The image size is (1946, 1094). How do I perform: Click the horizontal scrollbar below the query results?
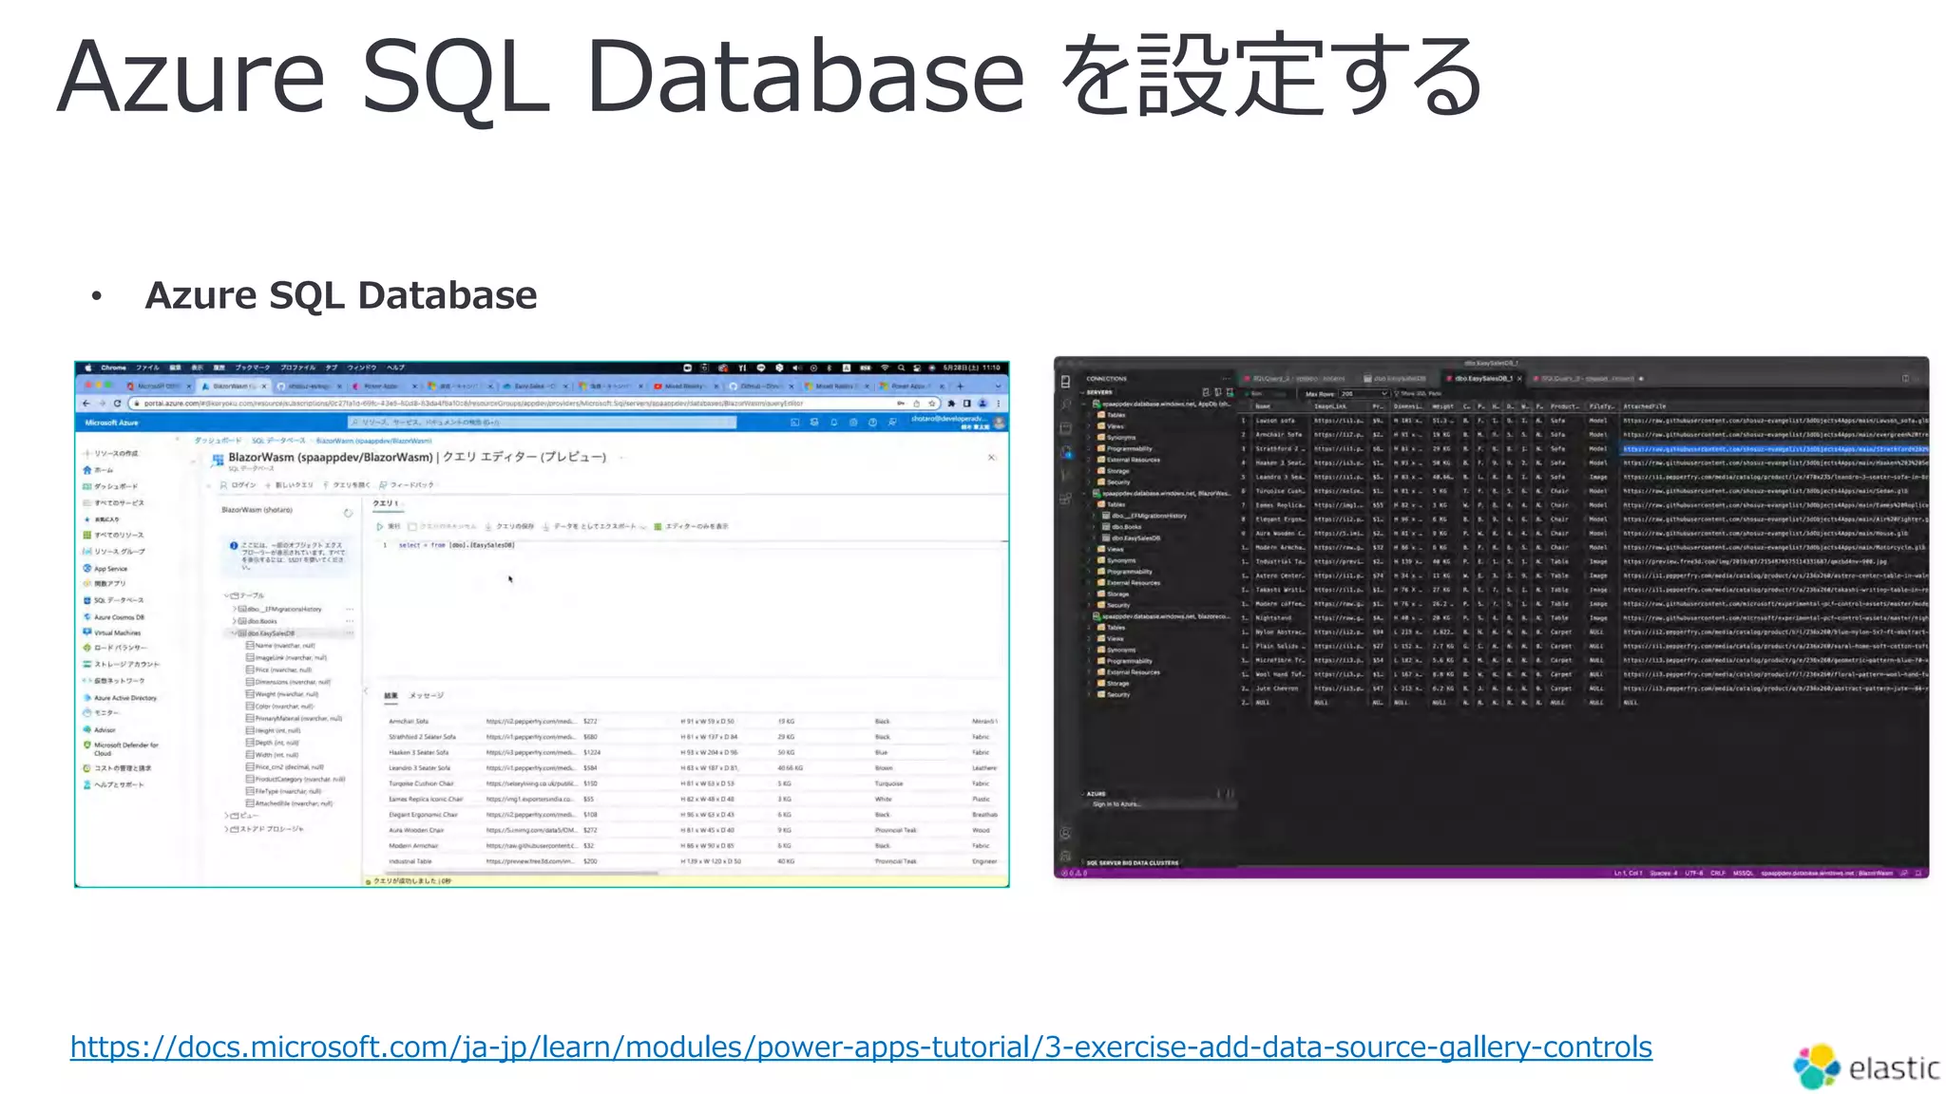(x=521, y=873)
